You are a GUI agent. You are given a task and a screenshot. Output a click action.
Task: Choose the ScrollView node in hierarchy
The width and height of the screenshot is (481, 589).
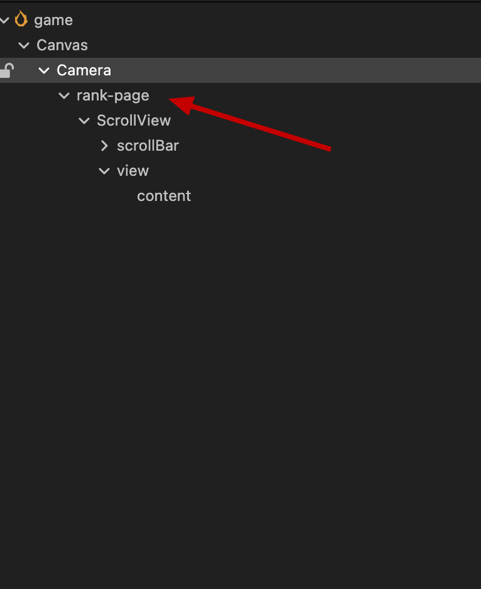(x=134, y=121)
